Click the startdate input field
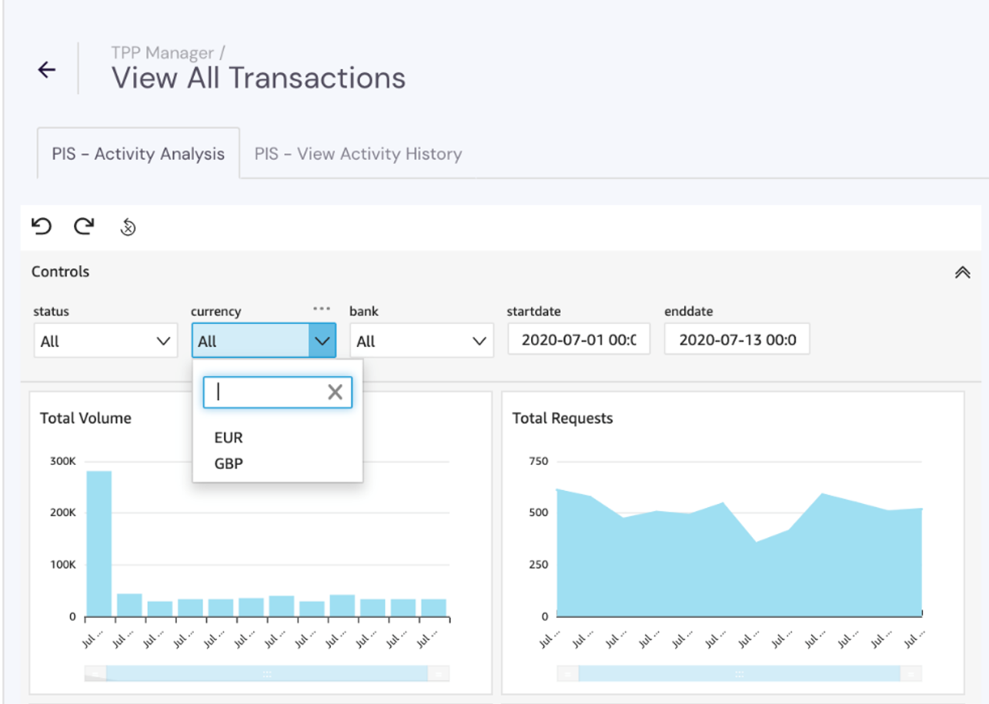Image resolution: width=989 pixels, height=704 pixels. click(x=579, y=339)
